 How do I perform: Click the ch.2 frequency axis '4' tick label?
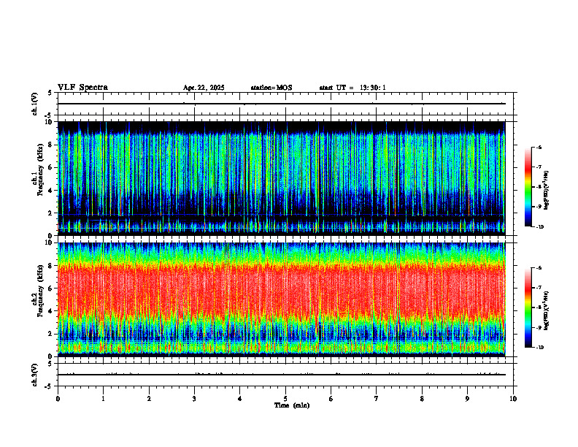point(51,311)
